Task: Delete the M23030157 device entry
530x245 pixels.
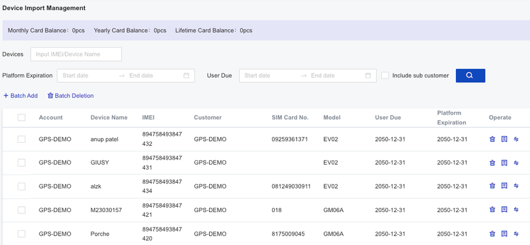Action: pyautogui.click(x=492, y=210)
